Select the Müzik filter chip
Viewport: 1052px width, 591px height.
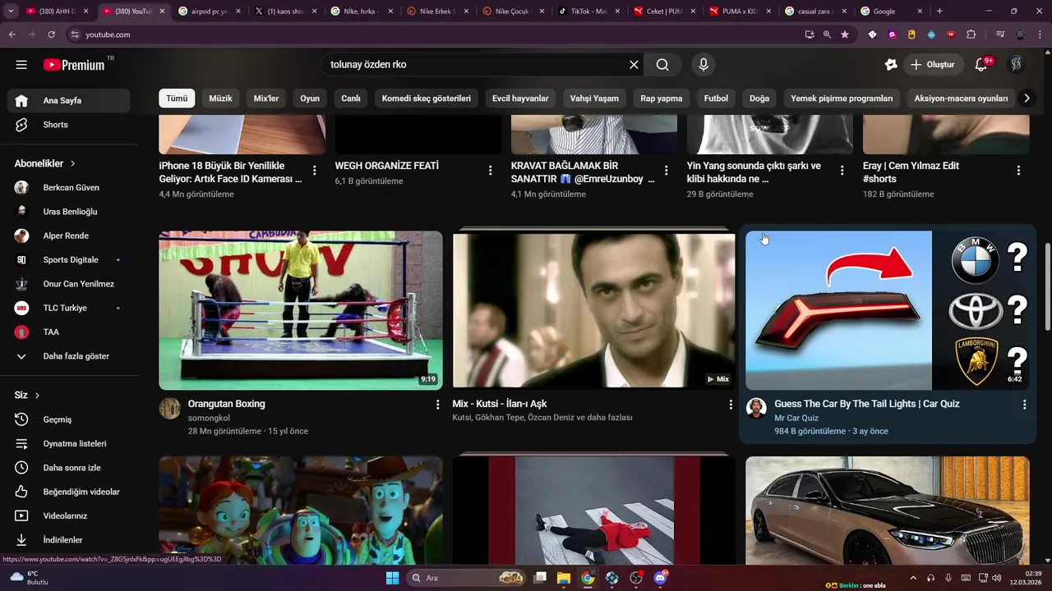pyautogui.click(x=220, y=98)
